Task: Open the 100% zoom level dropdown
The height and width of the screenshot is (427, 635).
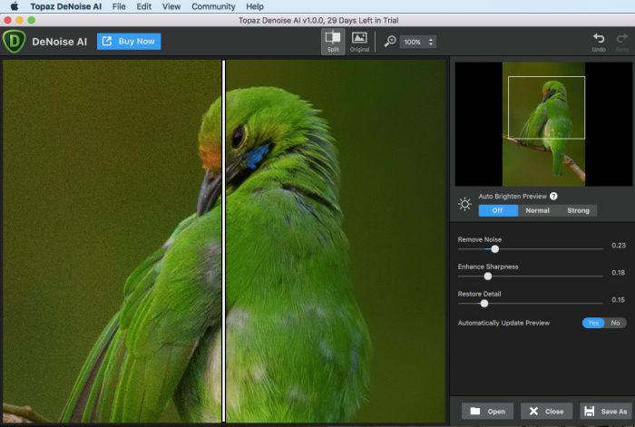Action: pos(418,42)
